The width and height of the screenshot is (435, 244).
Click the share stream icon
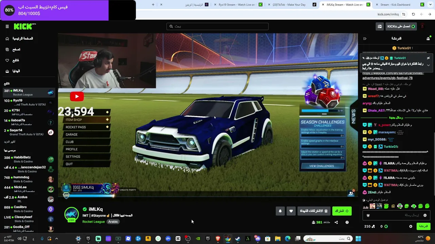pyautogui.click(x=336, y=222)
